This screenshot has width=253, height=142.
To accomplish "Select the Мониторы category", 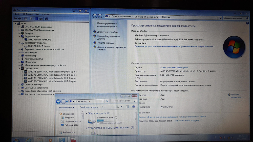I will pos(30,62).
